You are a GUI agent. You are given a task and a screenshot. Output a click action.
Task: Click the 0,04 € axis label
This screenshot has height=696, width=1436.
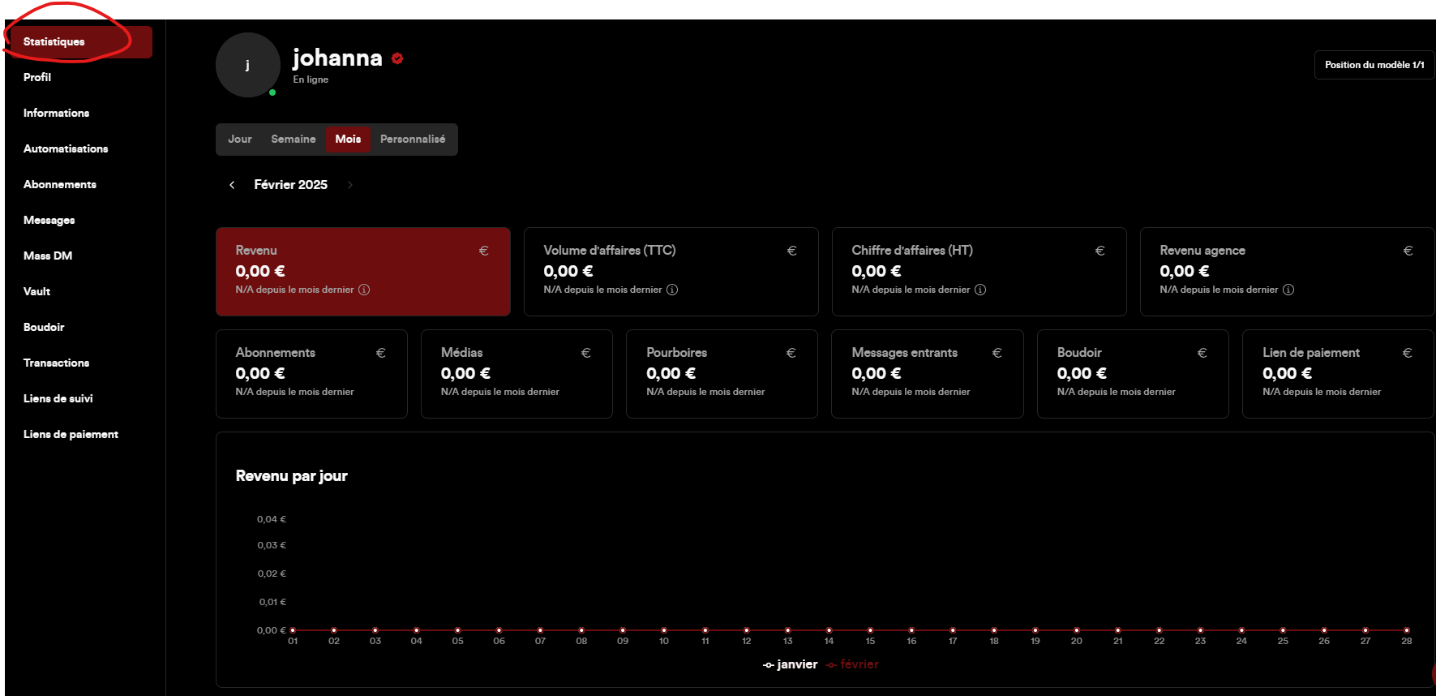(272, 519)
